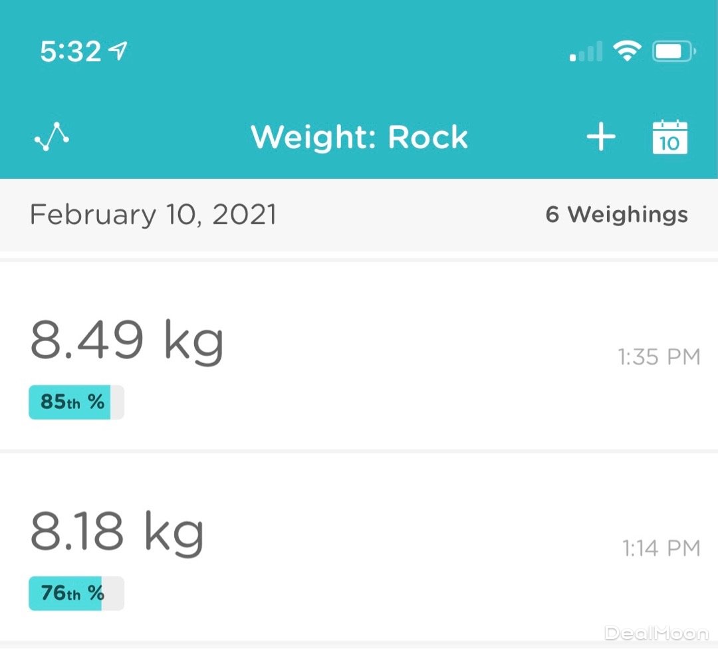Tap the "6 Weighings" count label
The height and width of the screenshot is (649, 718).
(616, 215)
